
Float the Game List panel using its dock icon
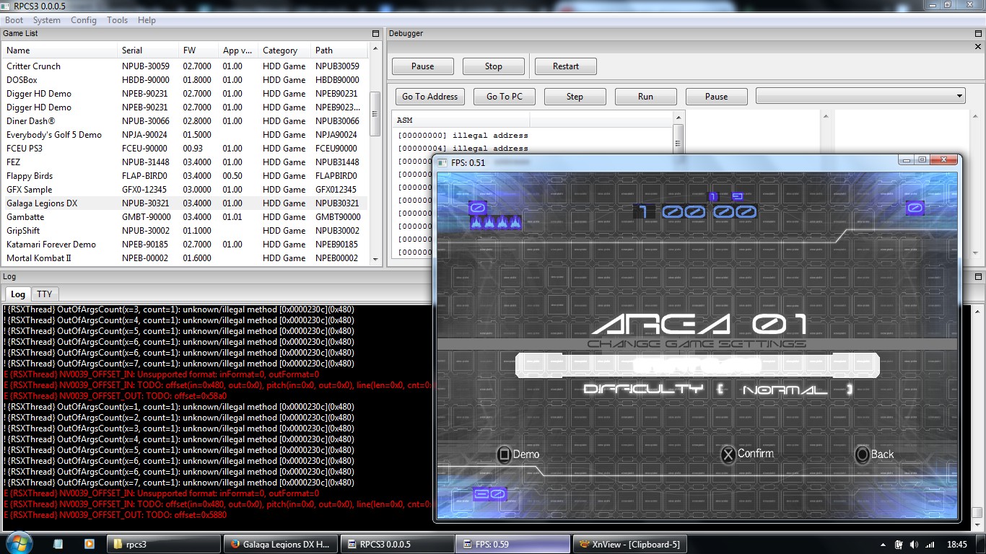point(375,34)
